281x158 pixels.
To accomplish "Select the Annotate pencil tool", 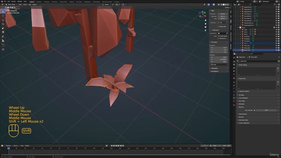I will 3,36.
